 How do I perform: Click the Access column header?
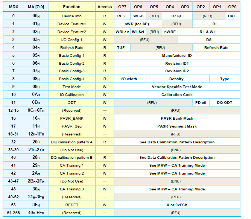pos(105,7)
